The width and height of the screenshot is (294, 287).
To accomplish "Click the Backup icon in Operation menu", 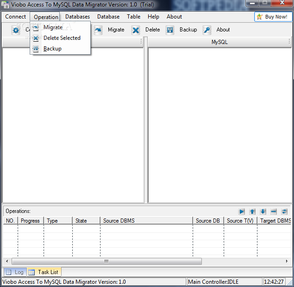I will click(x=36, y=49).
